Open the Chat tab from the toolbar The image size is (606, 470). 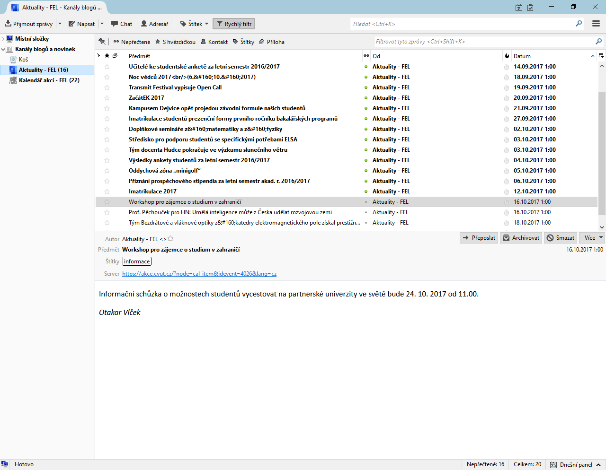pos(122,24)
